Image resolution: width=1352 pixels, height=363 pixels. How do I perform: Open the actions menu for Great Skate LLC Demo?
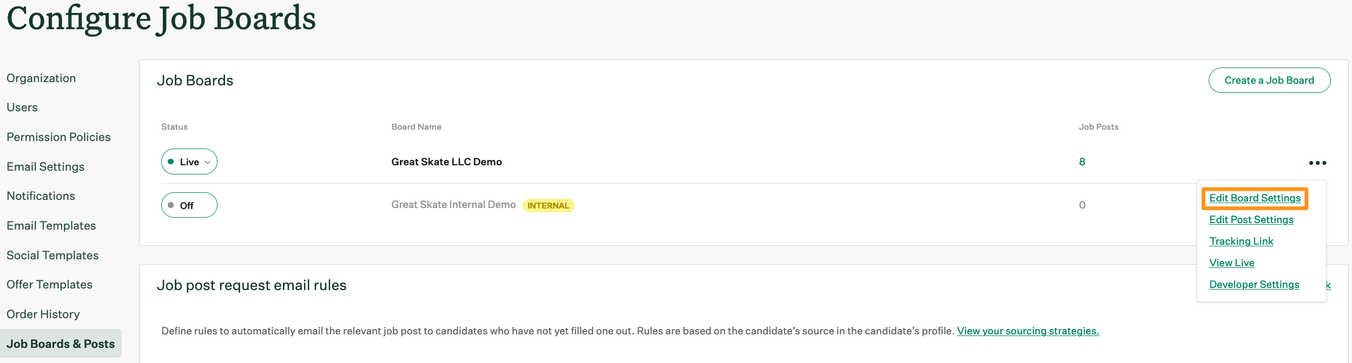coord(1318,162)
